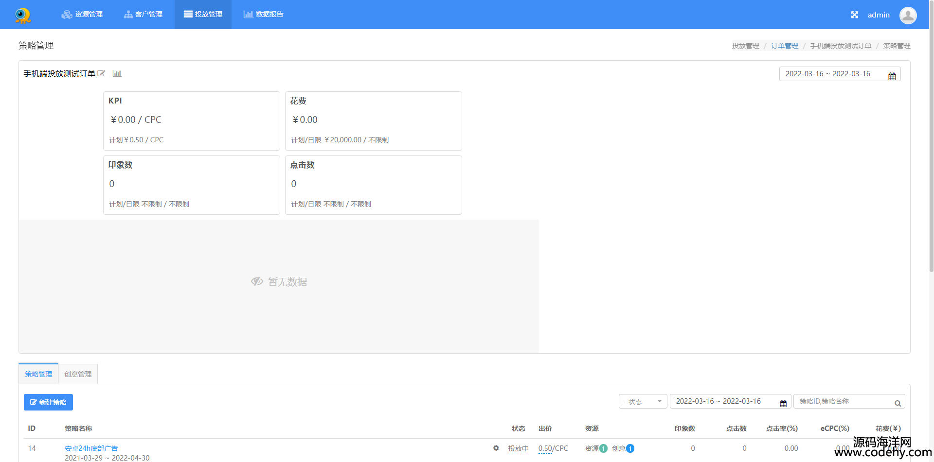This screenshot has height=462, width=934.
Task: Open the 客户管理 menu
Action: click(x=143, y=15)
